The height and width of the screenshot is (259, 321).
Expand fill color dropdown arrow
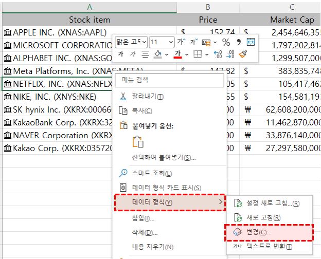(167, 54)
